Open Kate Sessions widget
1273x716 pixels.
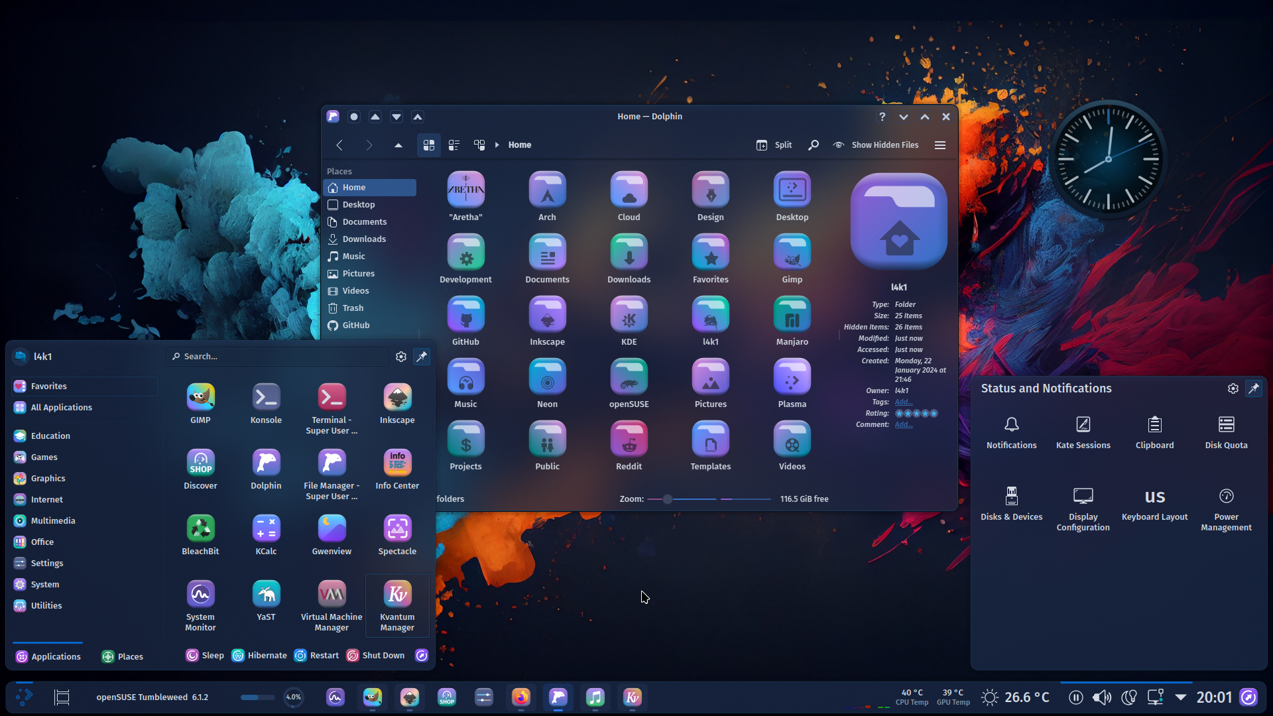(x=1083, y=432)
